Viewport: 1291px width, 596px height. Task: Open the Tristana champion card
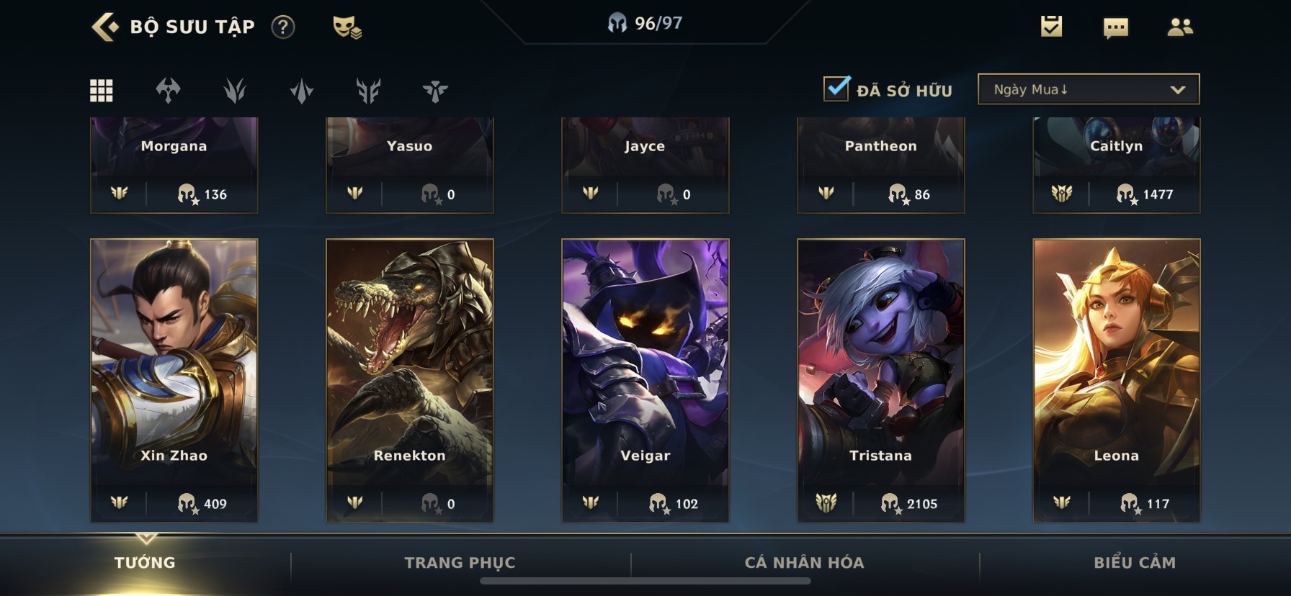(x=881, y=380)
